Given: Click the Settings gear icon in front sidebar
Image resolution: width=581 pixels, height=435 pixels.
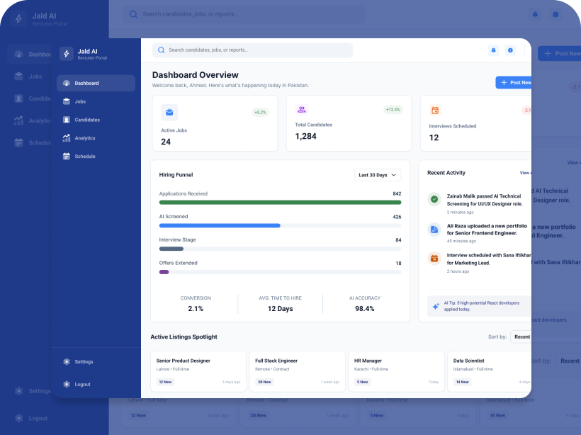Looking at the screenshot, I should point(67,361).
